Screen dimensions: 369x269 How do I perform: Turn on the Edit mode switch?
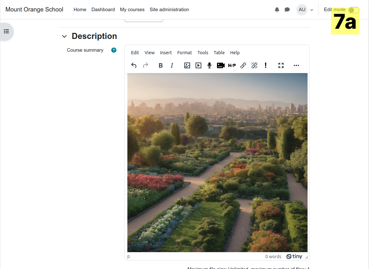pyautogui.click(x=354, y=10)
